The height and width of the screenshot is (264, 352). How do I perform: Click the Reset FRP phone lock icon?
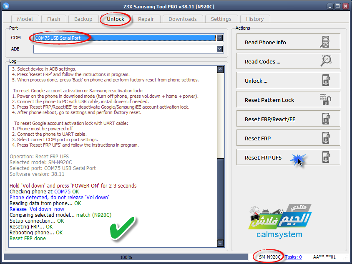326,138
